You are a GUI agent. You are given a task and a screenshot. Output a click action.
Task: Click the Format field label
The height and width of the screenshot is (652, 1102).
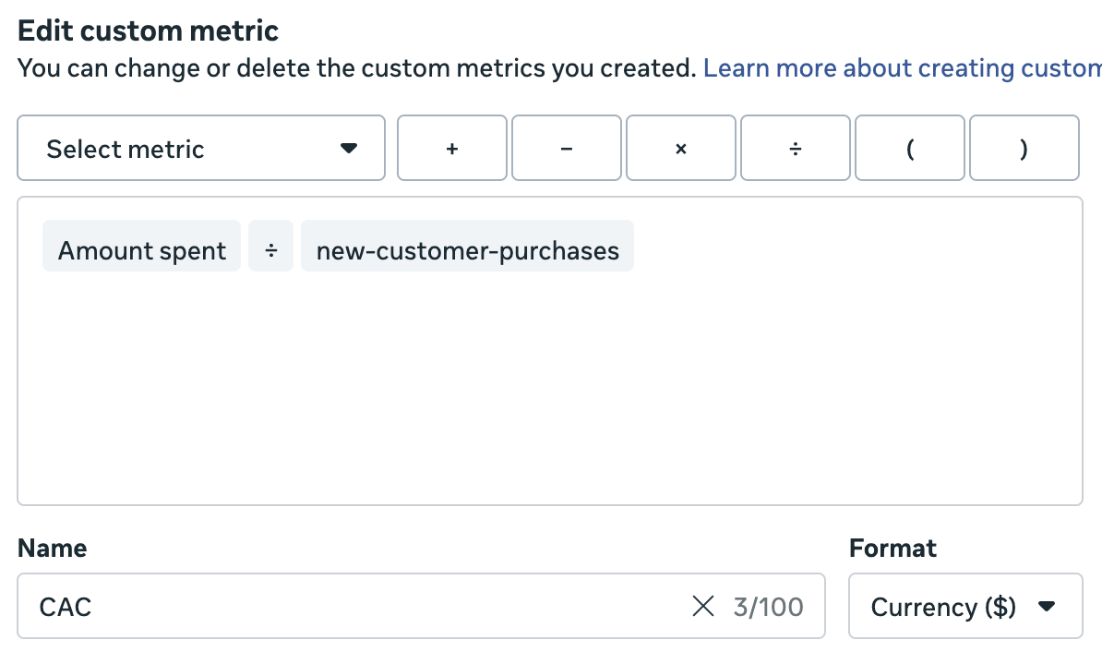(892, 548)
